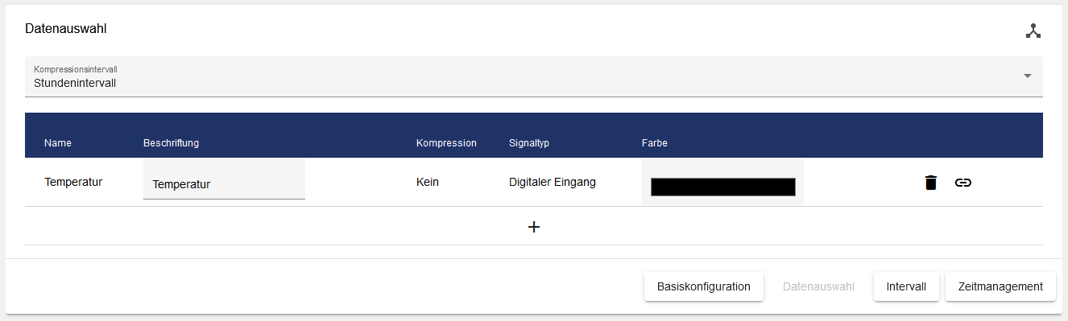The height and width of the screenshot is (321, 1068).
Task: Go to the Basiskonfiguration step
Action: click(704, 286)
